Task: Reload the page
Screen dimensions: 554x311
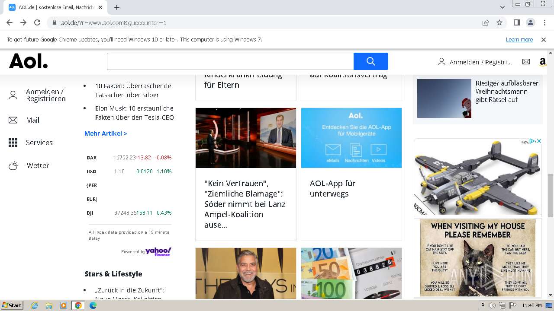Action: (37, 22)
